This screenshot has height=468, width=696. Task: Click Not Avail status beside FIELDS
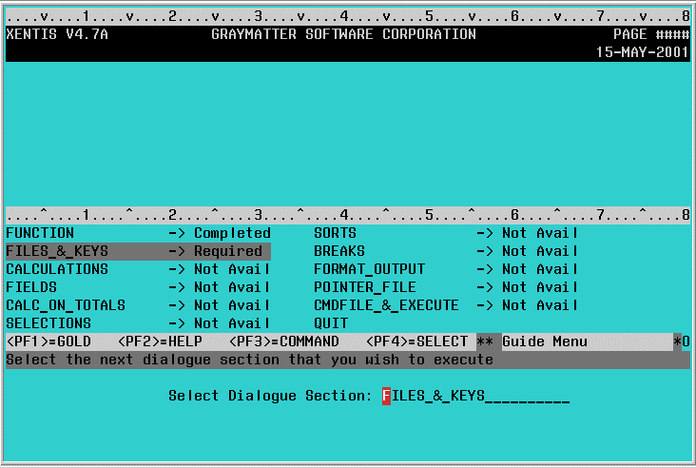pos(232,287)
